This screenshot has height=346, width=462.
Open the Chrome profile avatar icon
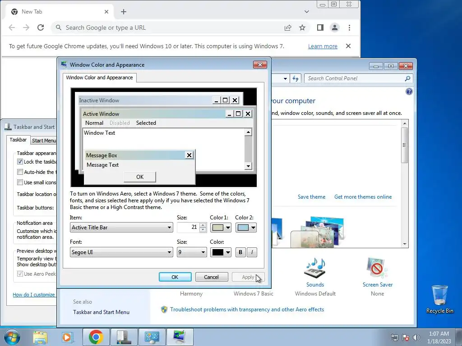[x=335, y=27]
